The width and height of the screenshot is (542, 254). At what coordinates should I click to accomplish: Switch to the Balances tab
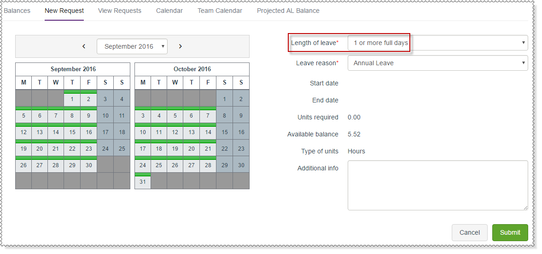(x=17, y=11)
